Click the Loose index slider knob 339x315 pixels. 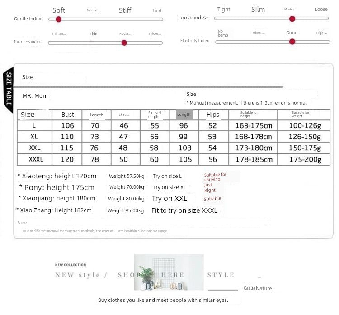292,19
